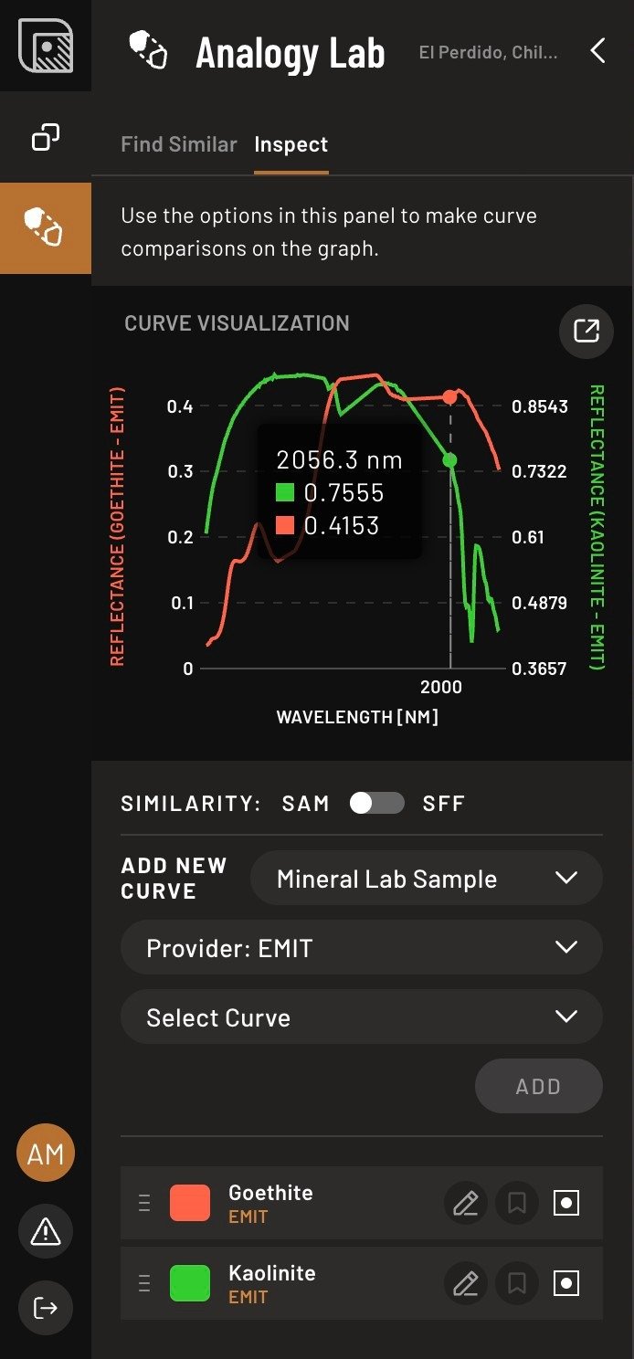
Task: Click the Goethite red color swatch
Action: 190,1204
